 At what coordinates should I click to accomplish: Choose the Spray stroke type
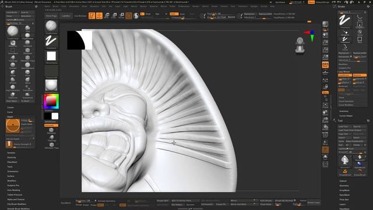[360, 33]
